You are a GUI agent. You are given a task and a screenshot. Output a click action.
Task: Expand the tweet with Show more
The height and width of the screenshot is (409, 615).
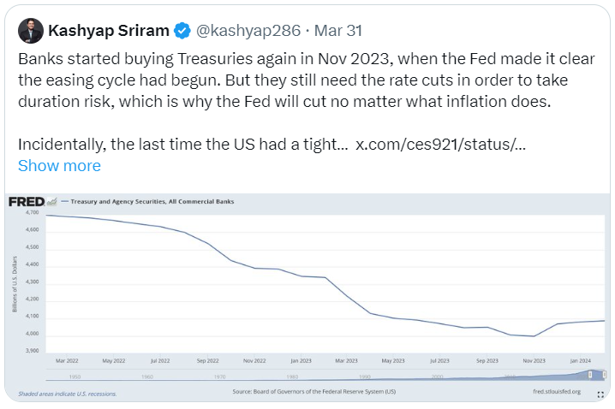tap(59, 165)
